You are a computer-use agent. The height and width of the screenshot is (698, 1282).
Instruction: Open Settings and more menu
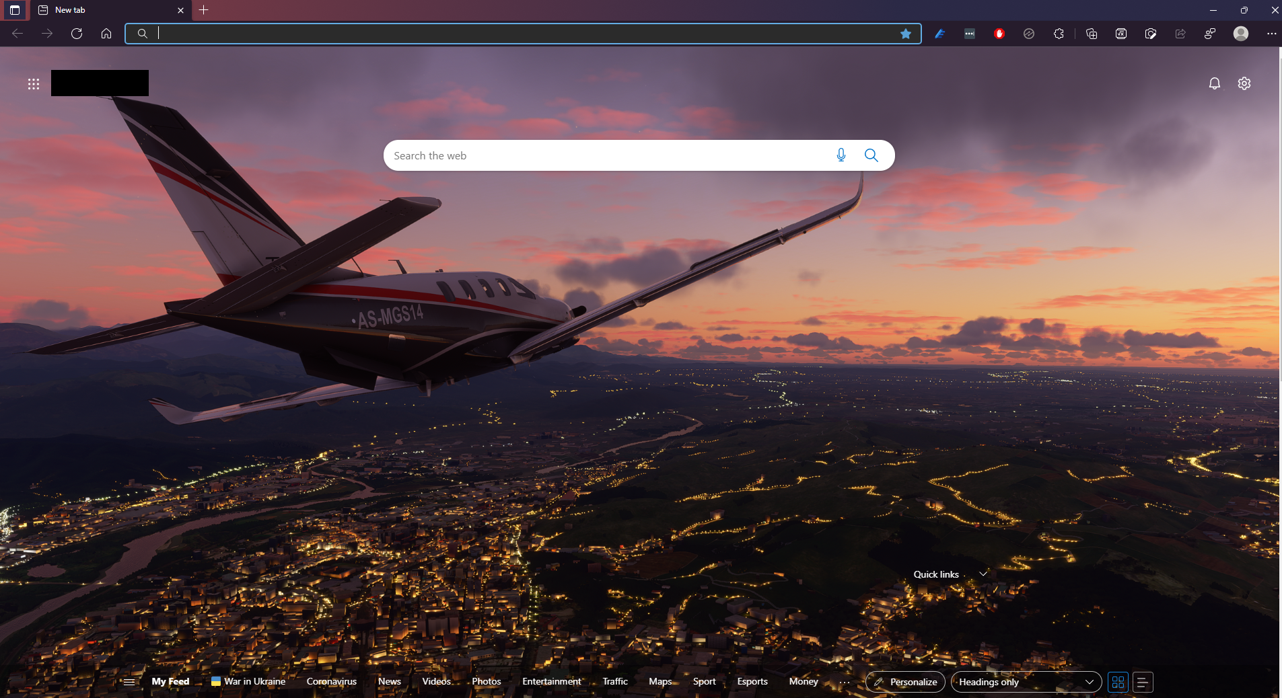(1271, 34)
